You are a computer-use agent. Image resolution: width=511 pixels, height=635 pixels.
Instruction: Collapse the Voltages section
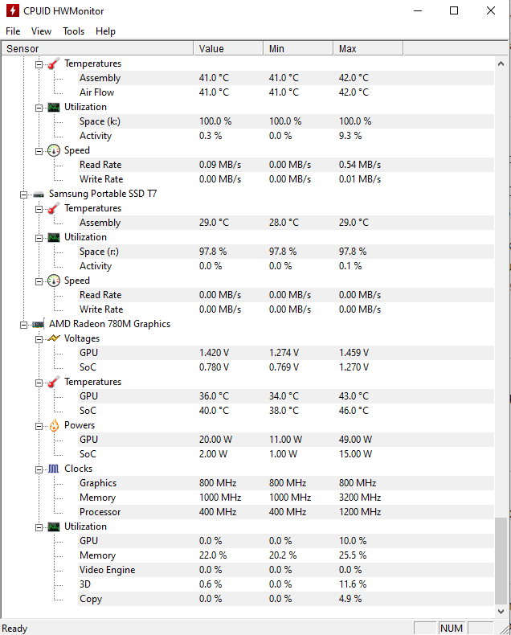(x=39, y=339)
